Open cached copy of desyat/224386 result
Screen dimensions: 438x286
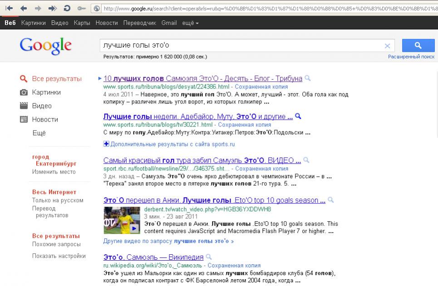pos(261,87)
